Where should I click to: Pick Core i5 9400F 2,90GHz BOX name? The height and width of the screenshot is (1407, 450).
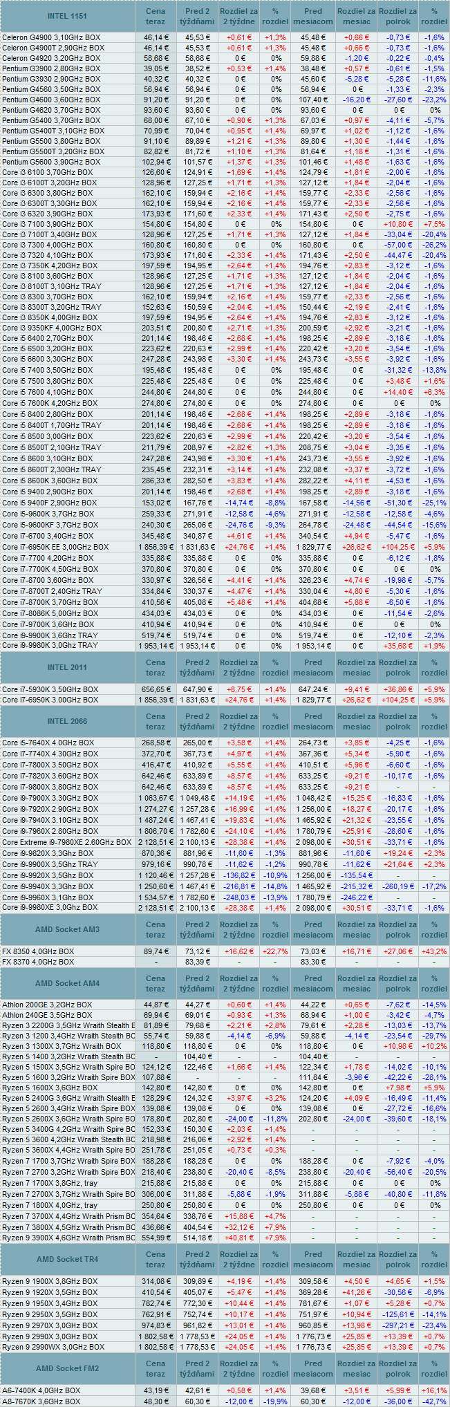[x=49, y=503]
